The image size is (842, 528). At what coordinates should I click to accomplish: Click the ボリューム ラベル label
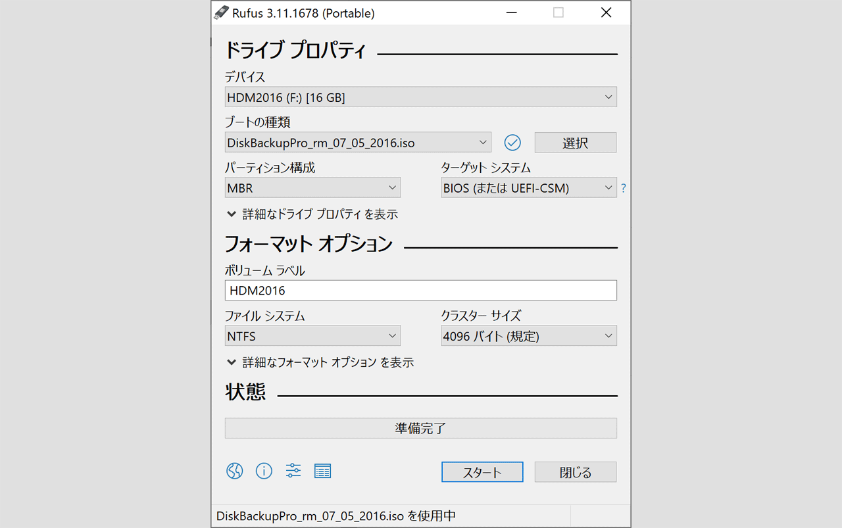[265, 270]
